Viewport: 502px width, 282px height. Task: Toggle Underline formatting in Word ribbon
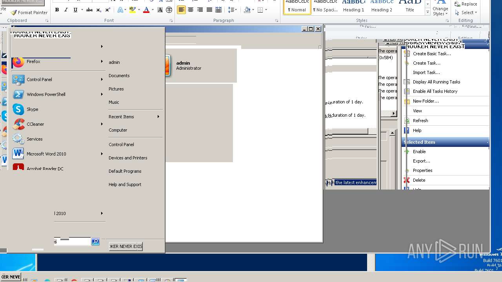pos(75,10)
